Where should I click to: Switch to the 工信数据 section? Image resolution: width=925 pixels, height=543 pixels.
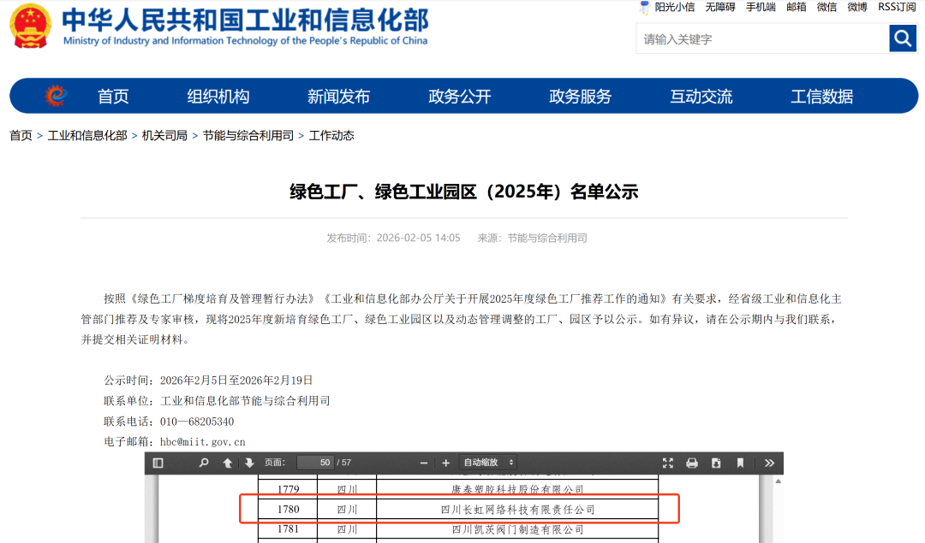(824, 96)
